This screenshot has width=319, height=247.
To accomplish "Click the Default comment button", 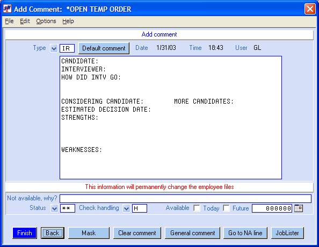I will pyautogui.click(x=104, y=48).
